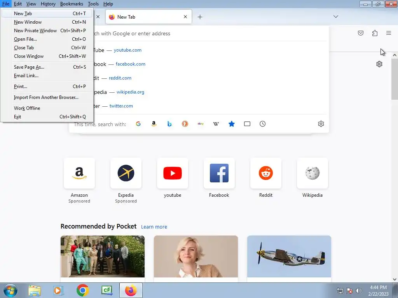This screenshot has height=298, width=398.
Task: Open Windows Explorer taskbar icon
Action: coord(35,290)
